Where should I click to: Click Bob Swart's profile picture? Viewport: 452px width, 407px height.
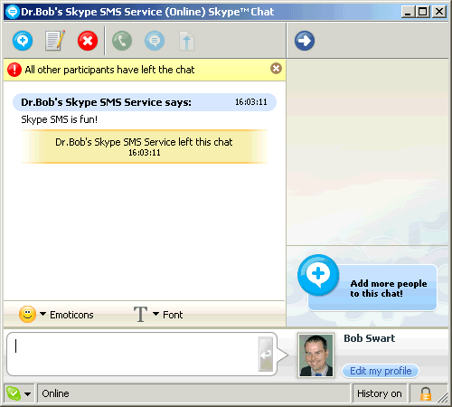pyautogui.click(x=315, y=355)
